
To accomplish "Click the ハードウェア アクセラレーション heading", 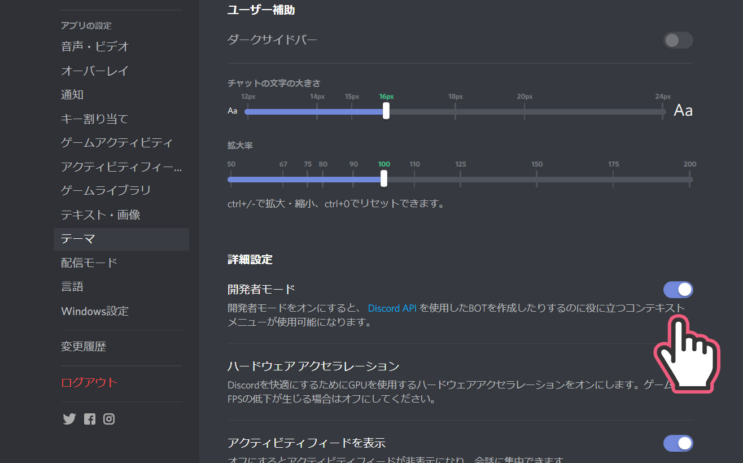I will (313, 366).
